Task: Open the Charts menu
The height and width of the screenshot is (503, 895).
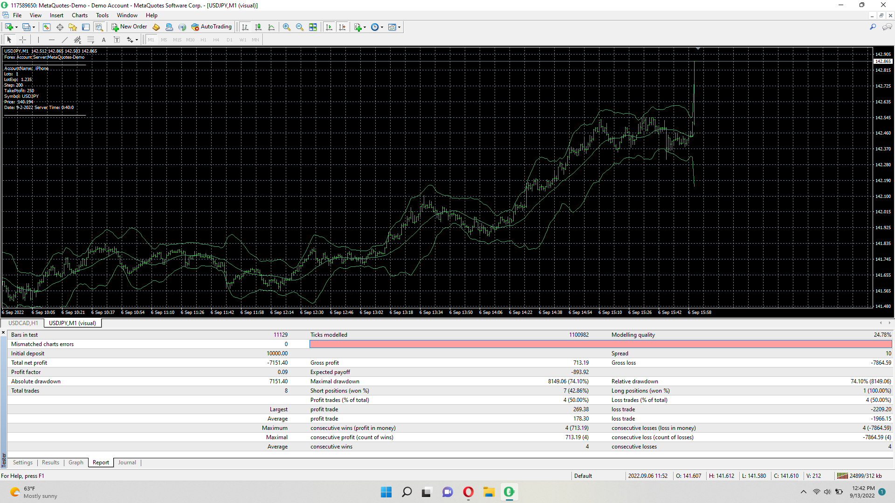Action: click(80, 15)
